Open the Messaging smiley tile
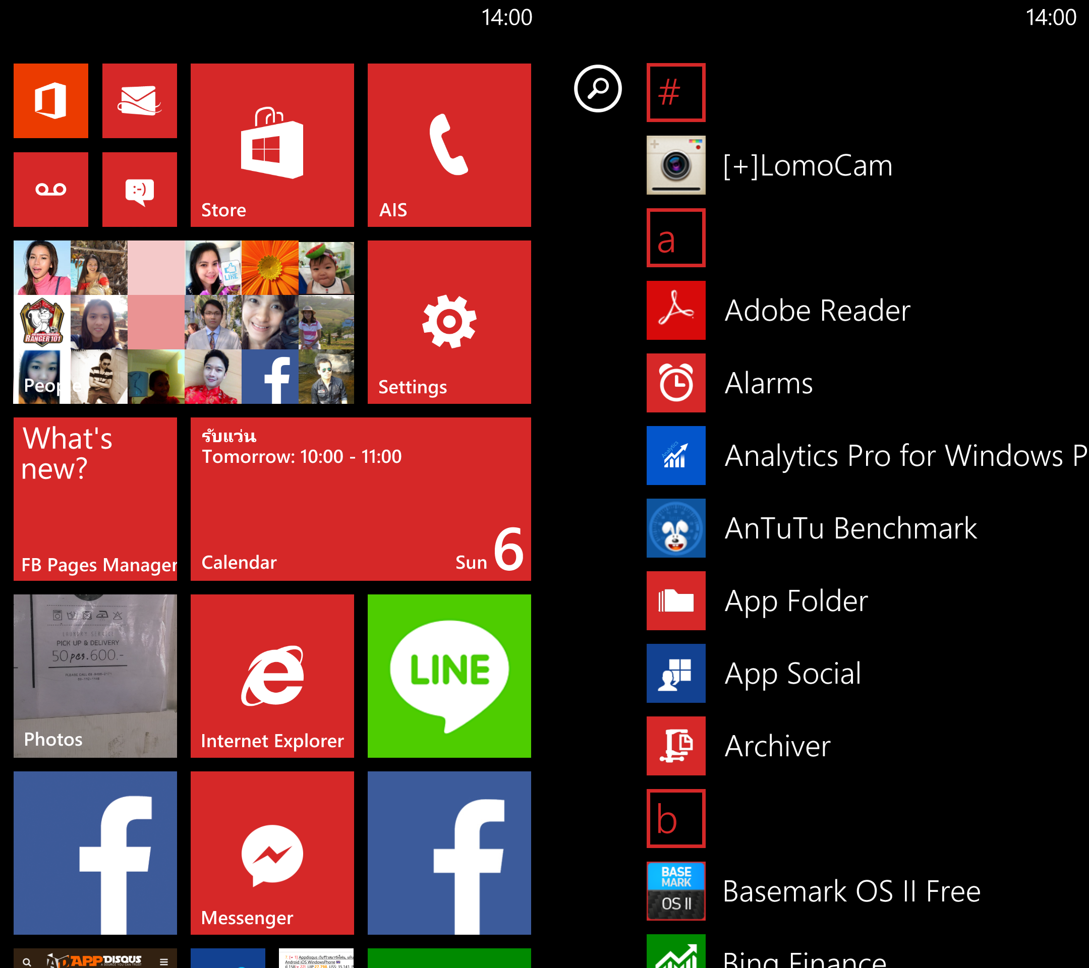Image resolution: width=1089 pixels, height=968 pixels. [140, 190]
